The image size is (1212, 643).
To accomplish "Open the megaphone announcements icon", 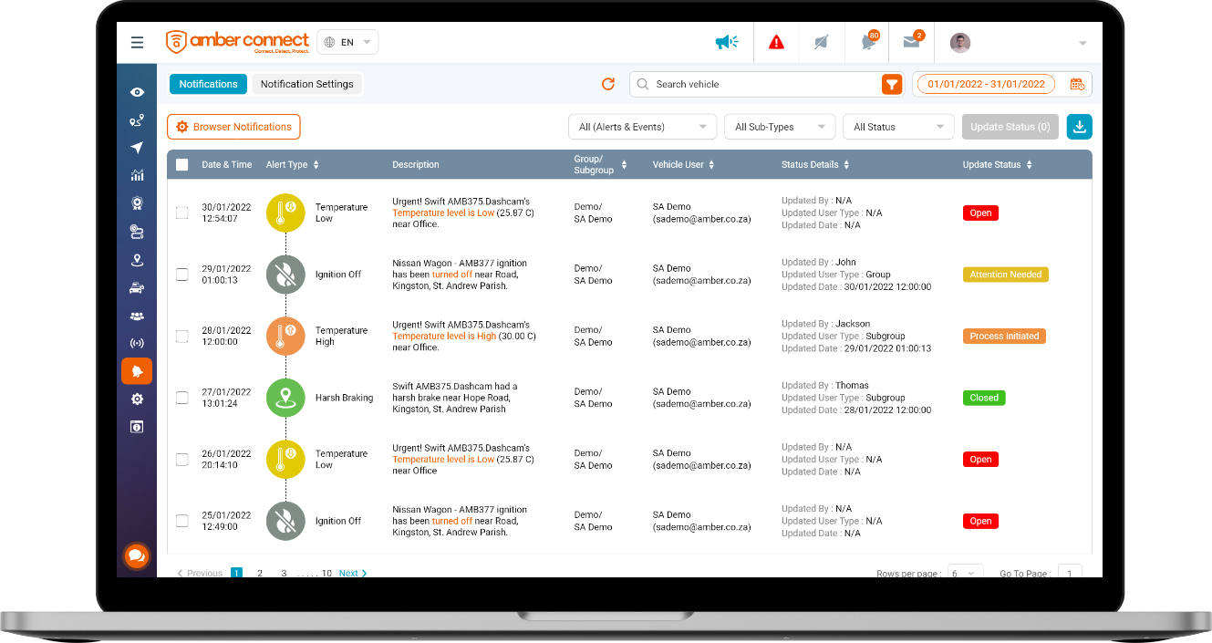I will tap(726, 42).
